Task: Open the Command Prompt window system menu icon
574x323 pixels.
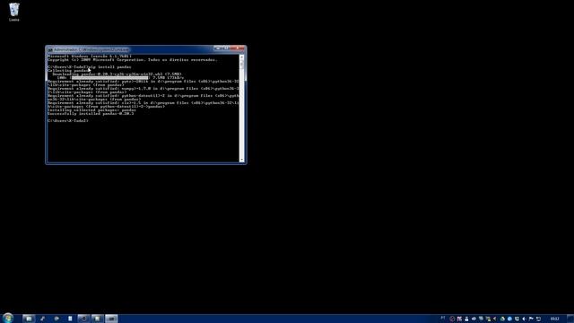Action: click(x=50, y=49)
